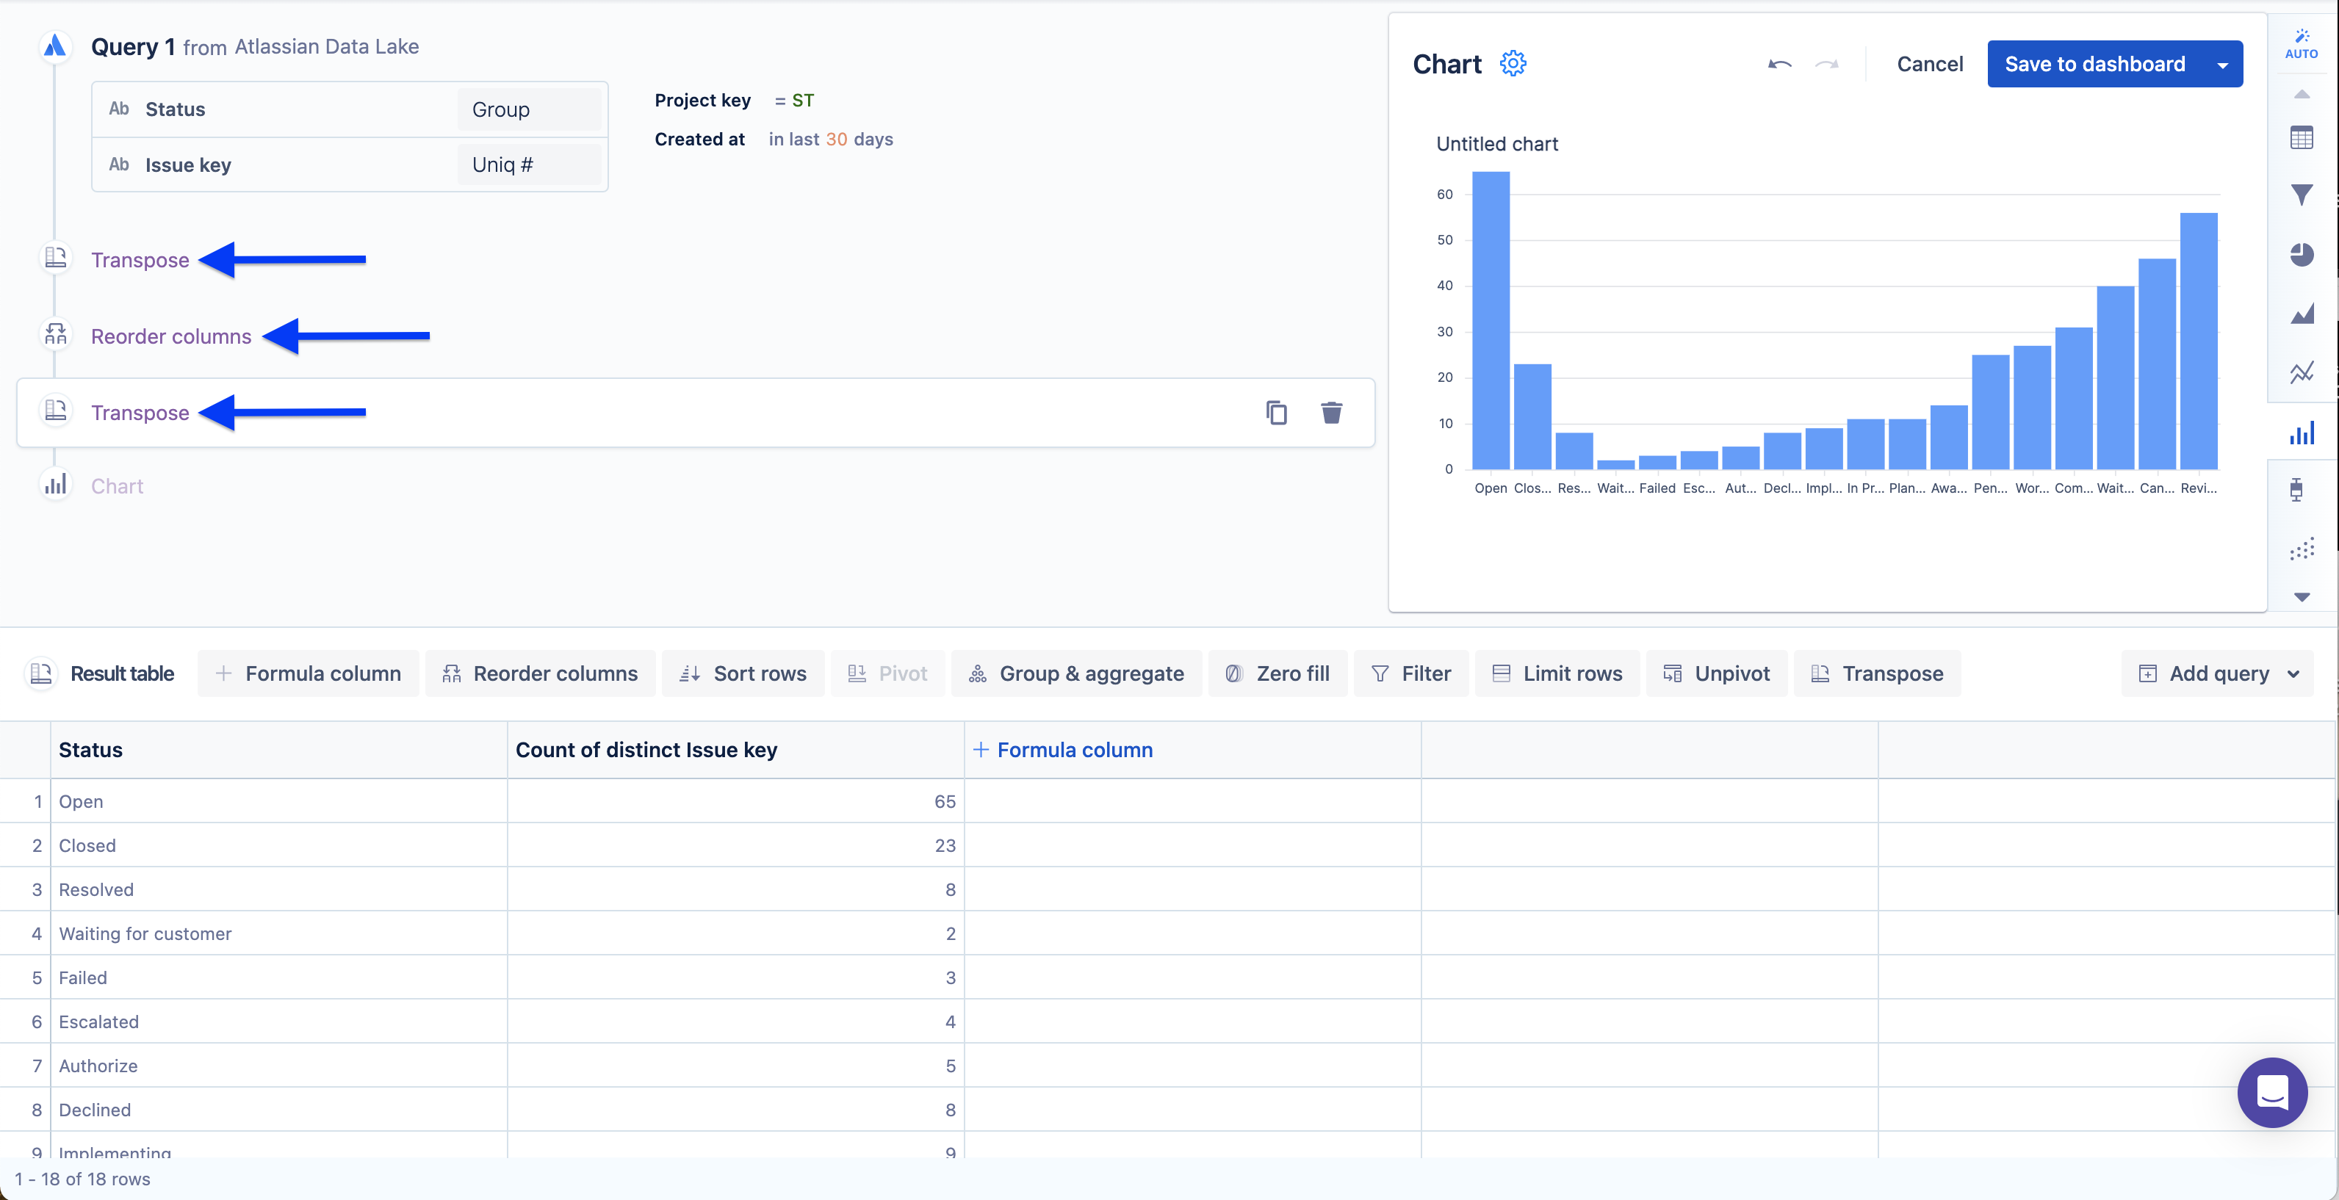Duplicate the selected Transpose step
This screenshot has width=2339, height=1200.
[1276, 413]
